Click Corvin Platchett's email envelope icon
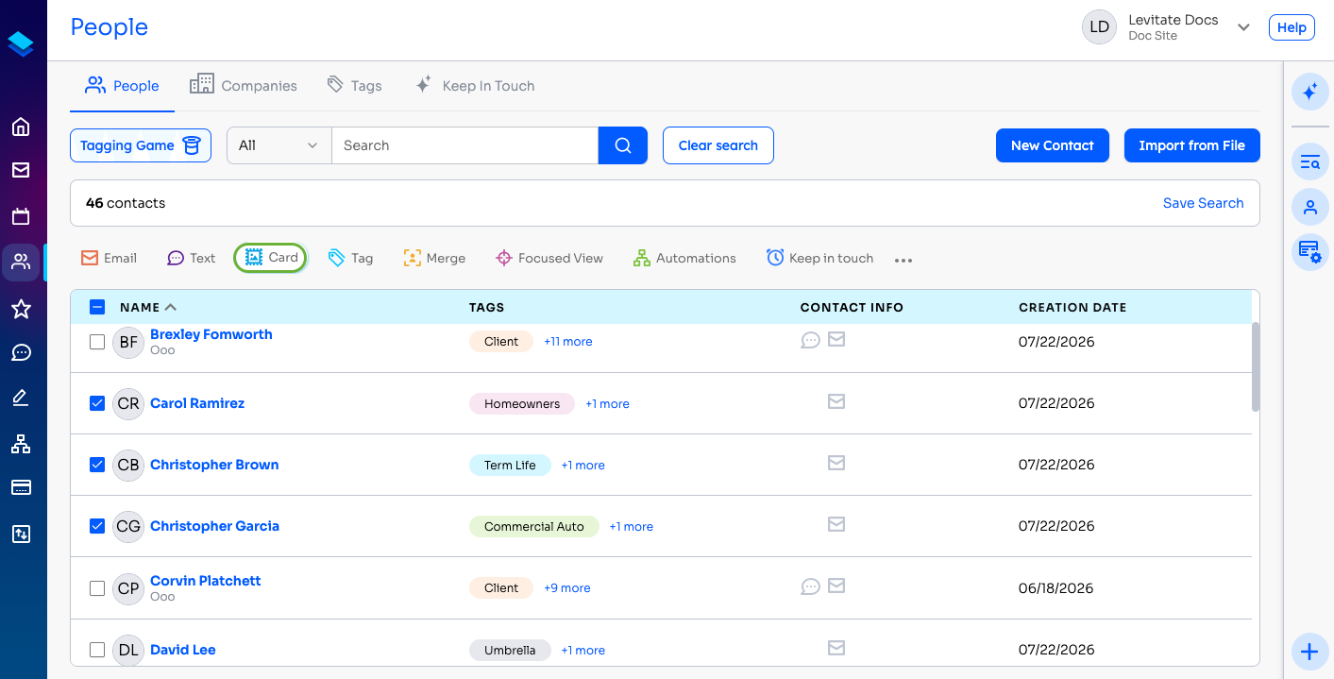This screenshot has height=679, width=1334. click(x=836, y=586)
